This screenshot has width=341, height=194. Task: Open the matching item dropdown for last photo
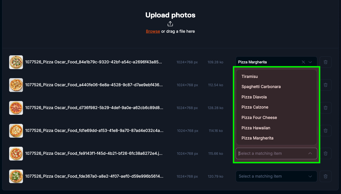coord(276,176)
